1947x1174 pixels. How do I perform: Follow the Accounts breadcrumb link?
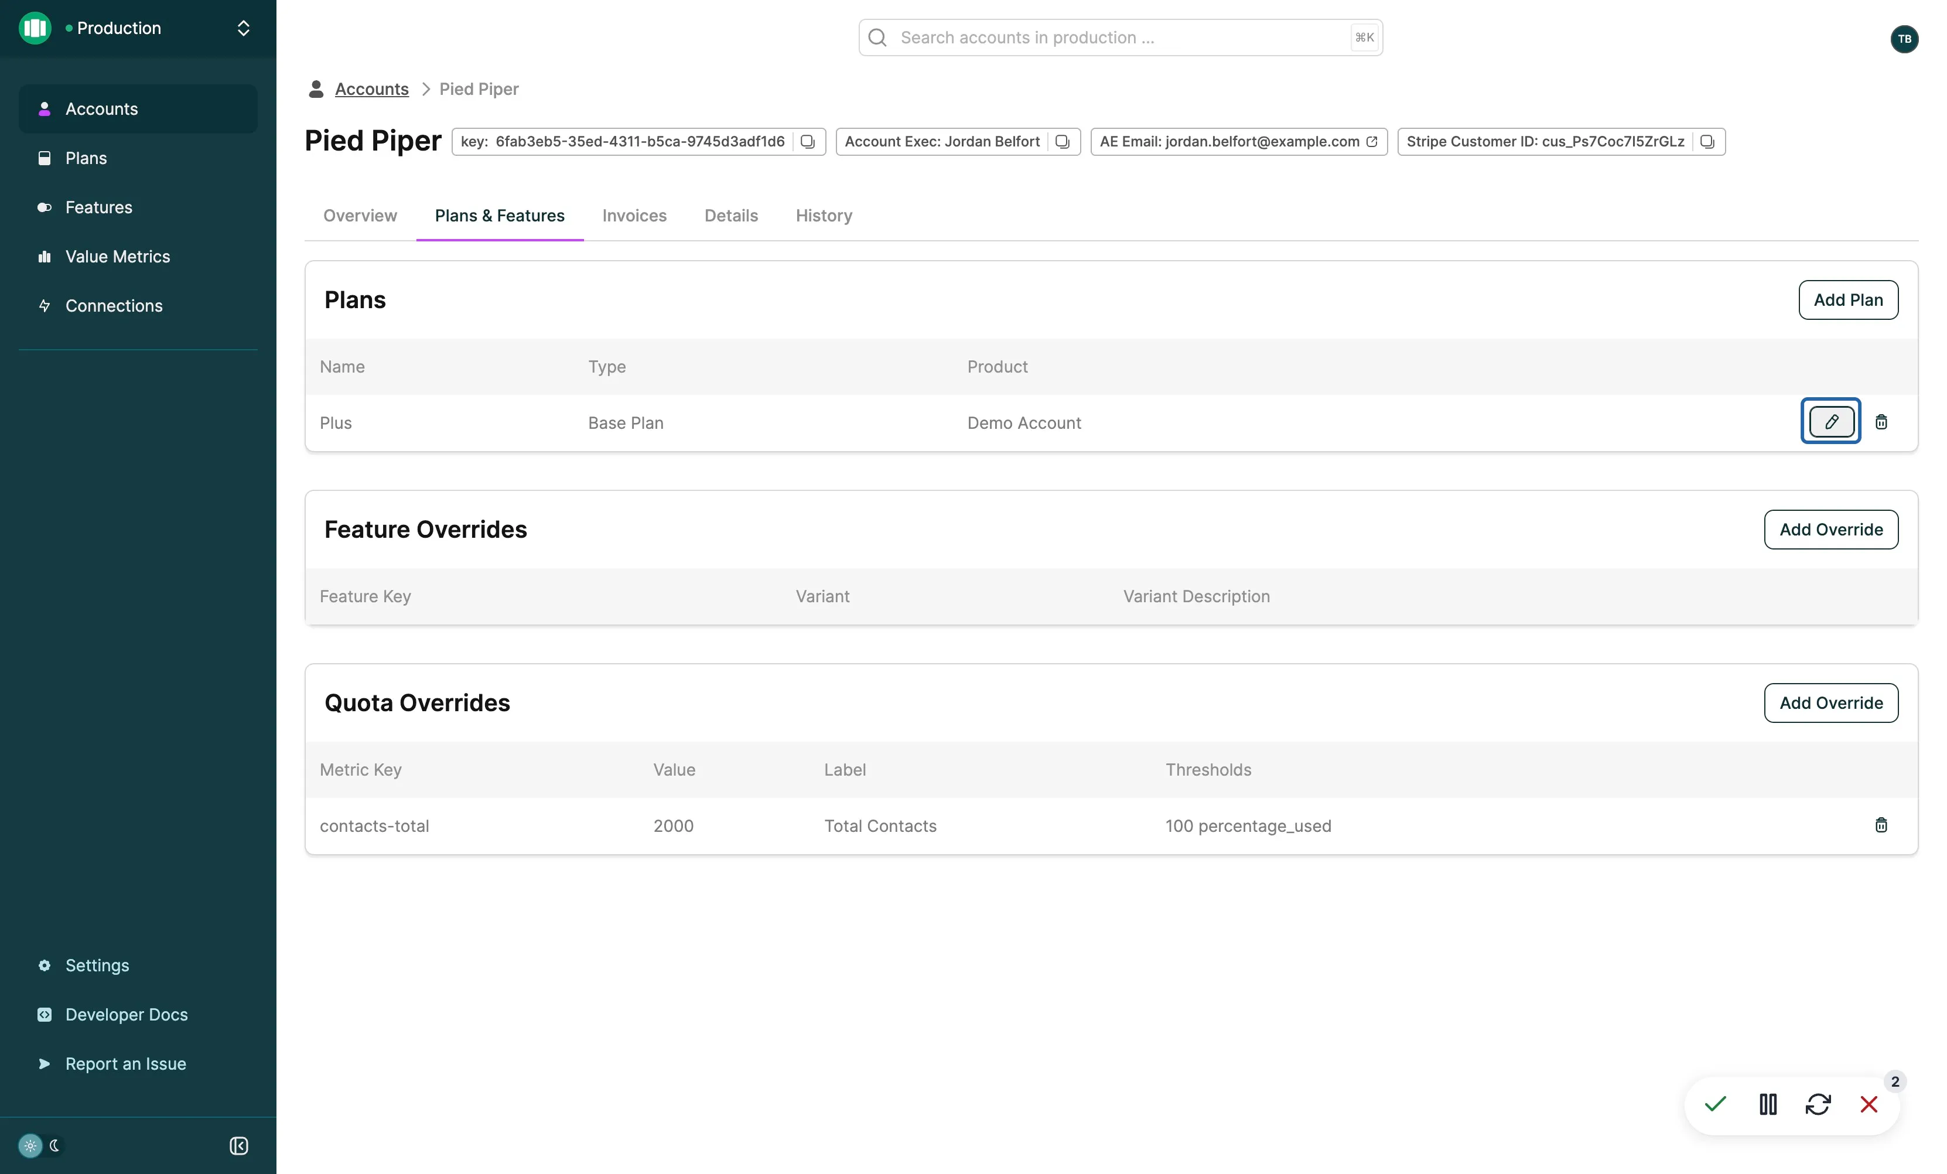coord(371,89)
